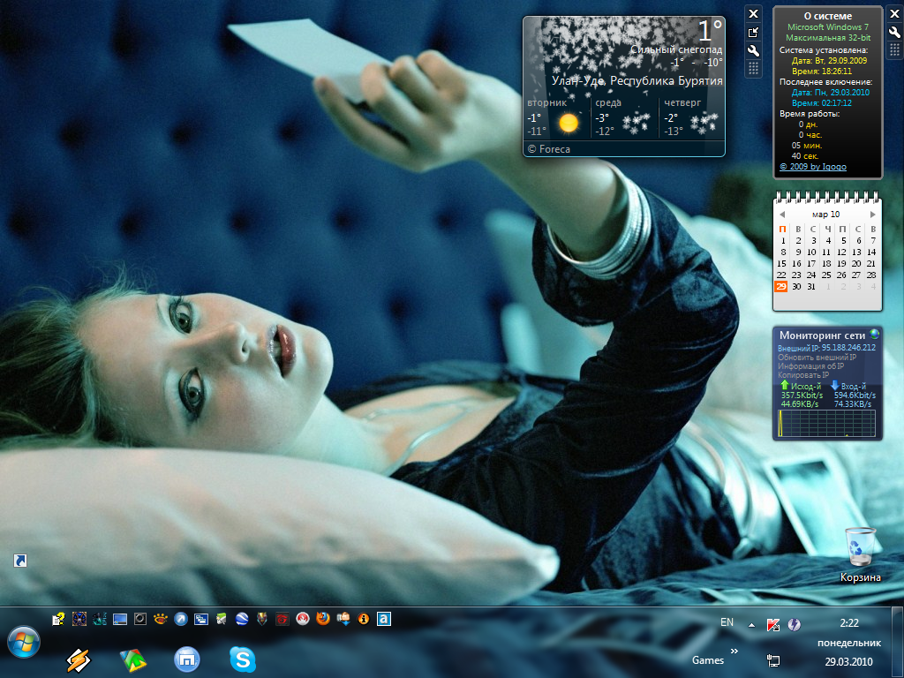The image size is (904, 678).
Task: Open Daemon Tools tray icon
Action: [794, 625]
